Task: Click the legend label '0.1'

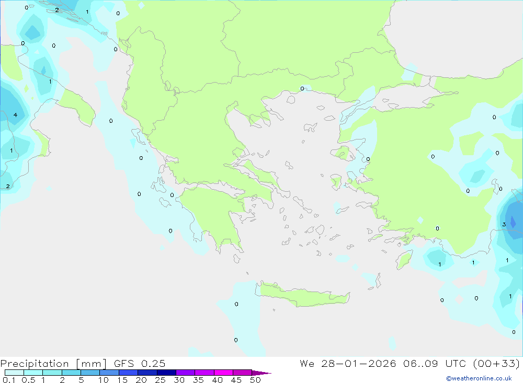Action: [9, 380]
